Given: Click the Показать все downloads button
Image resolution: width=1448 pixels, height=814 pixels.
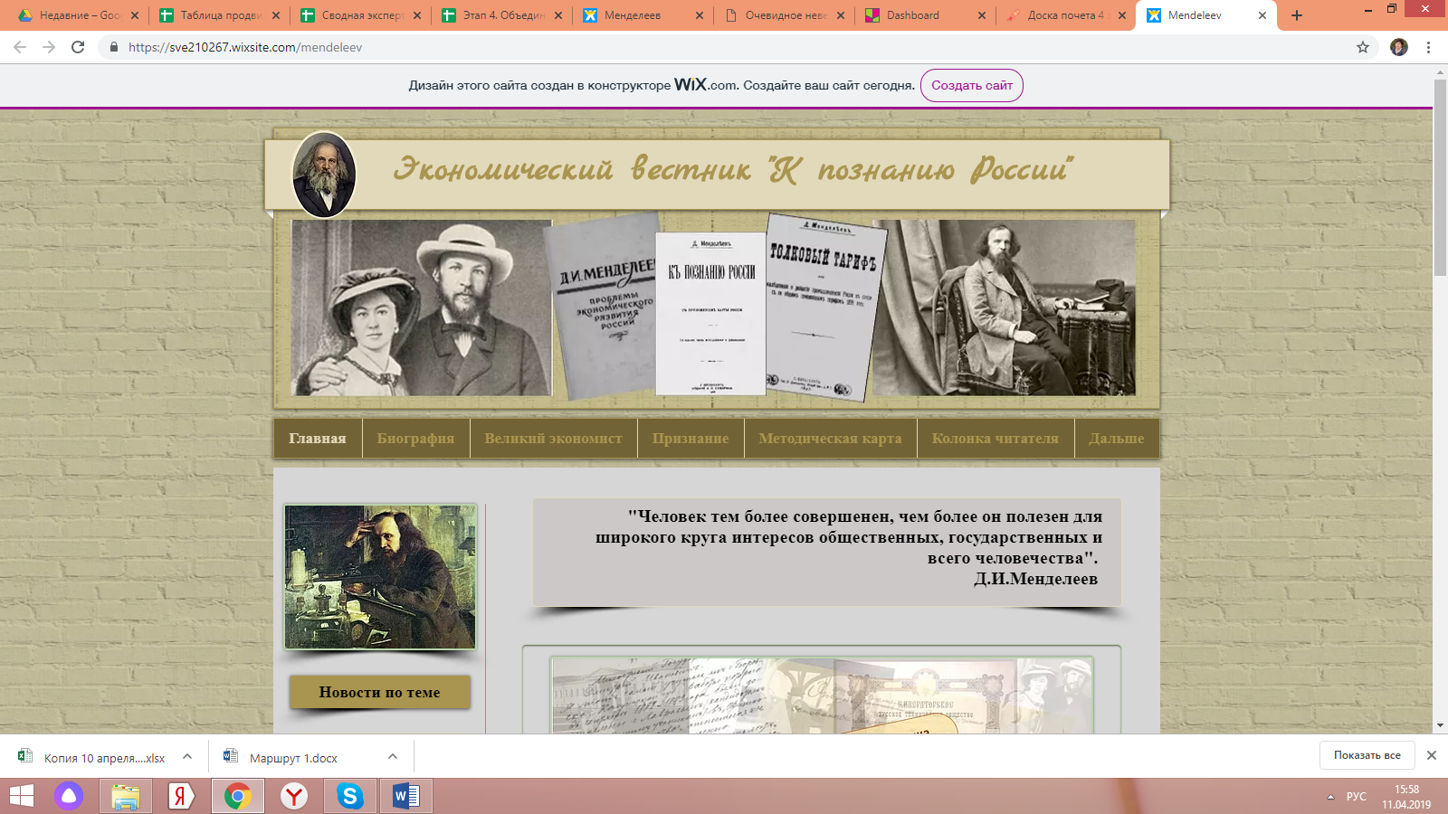Looking at the screenshot, I should pos(1367,755).
